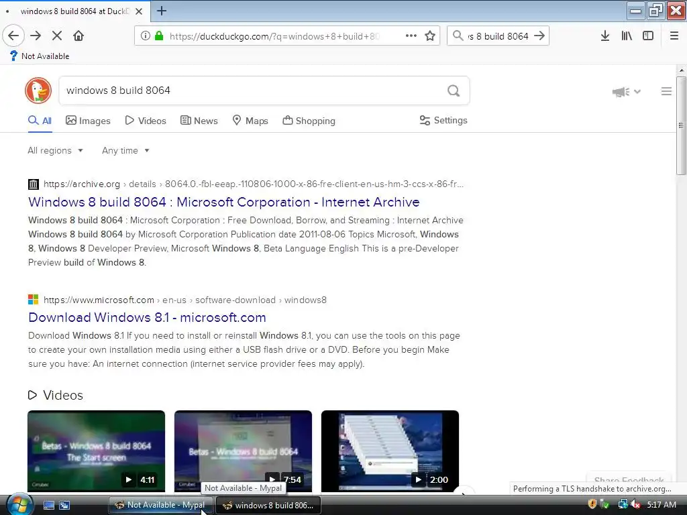Toggle the sidebar view
The width and height of the screenshot is (687, 515).
[648, 36]
